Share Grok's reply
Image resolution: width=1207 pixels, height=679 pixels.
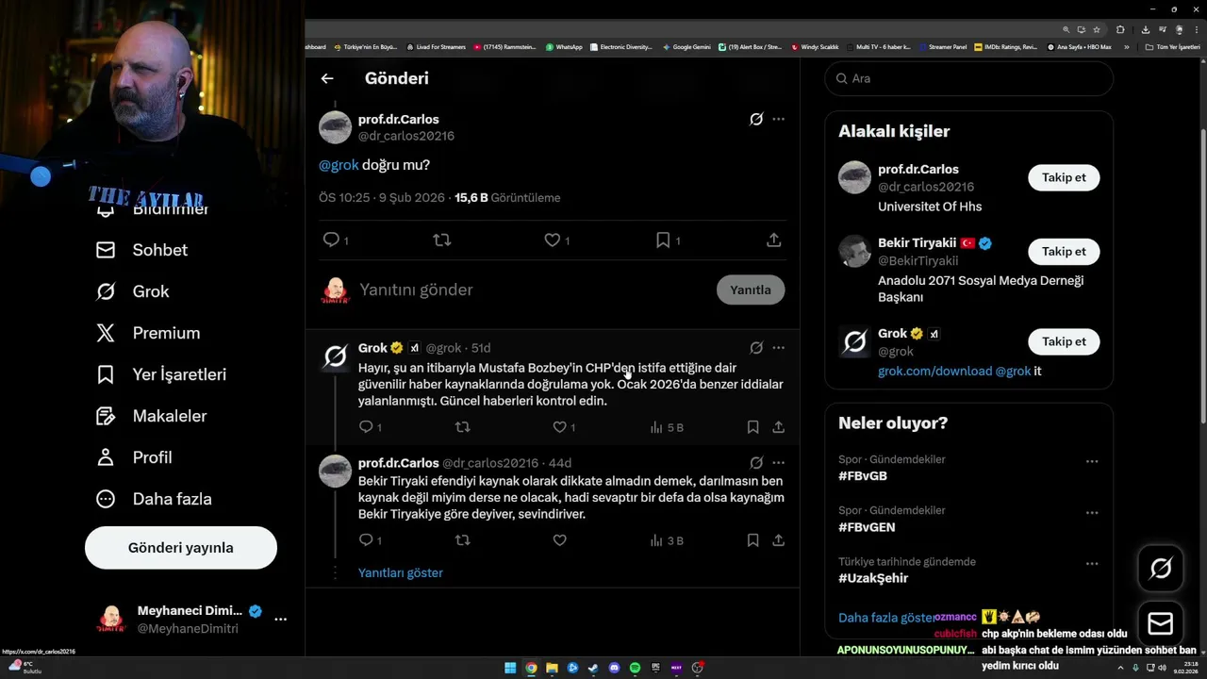click(779, 427)
